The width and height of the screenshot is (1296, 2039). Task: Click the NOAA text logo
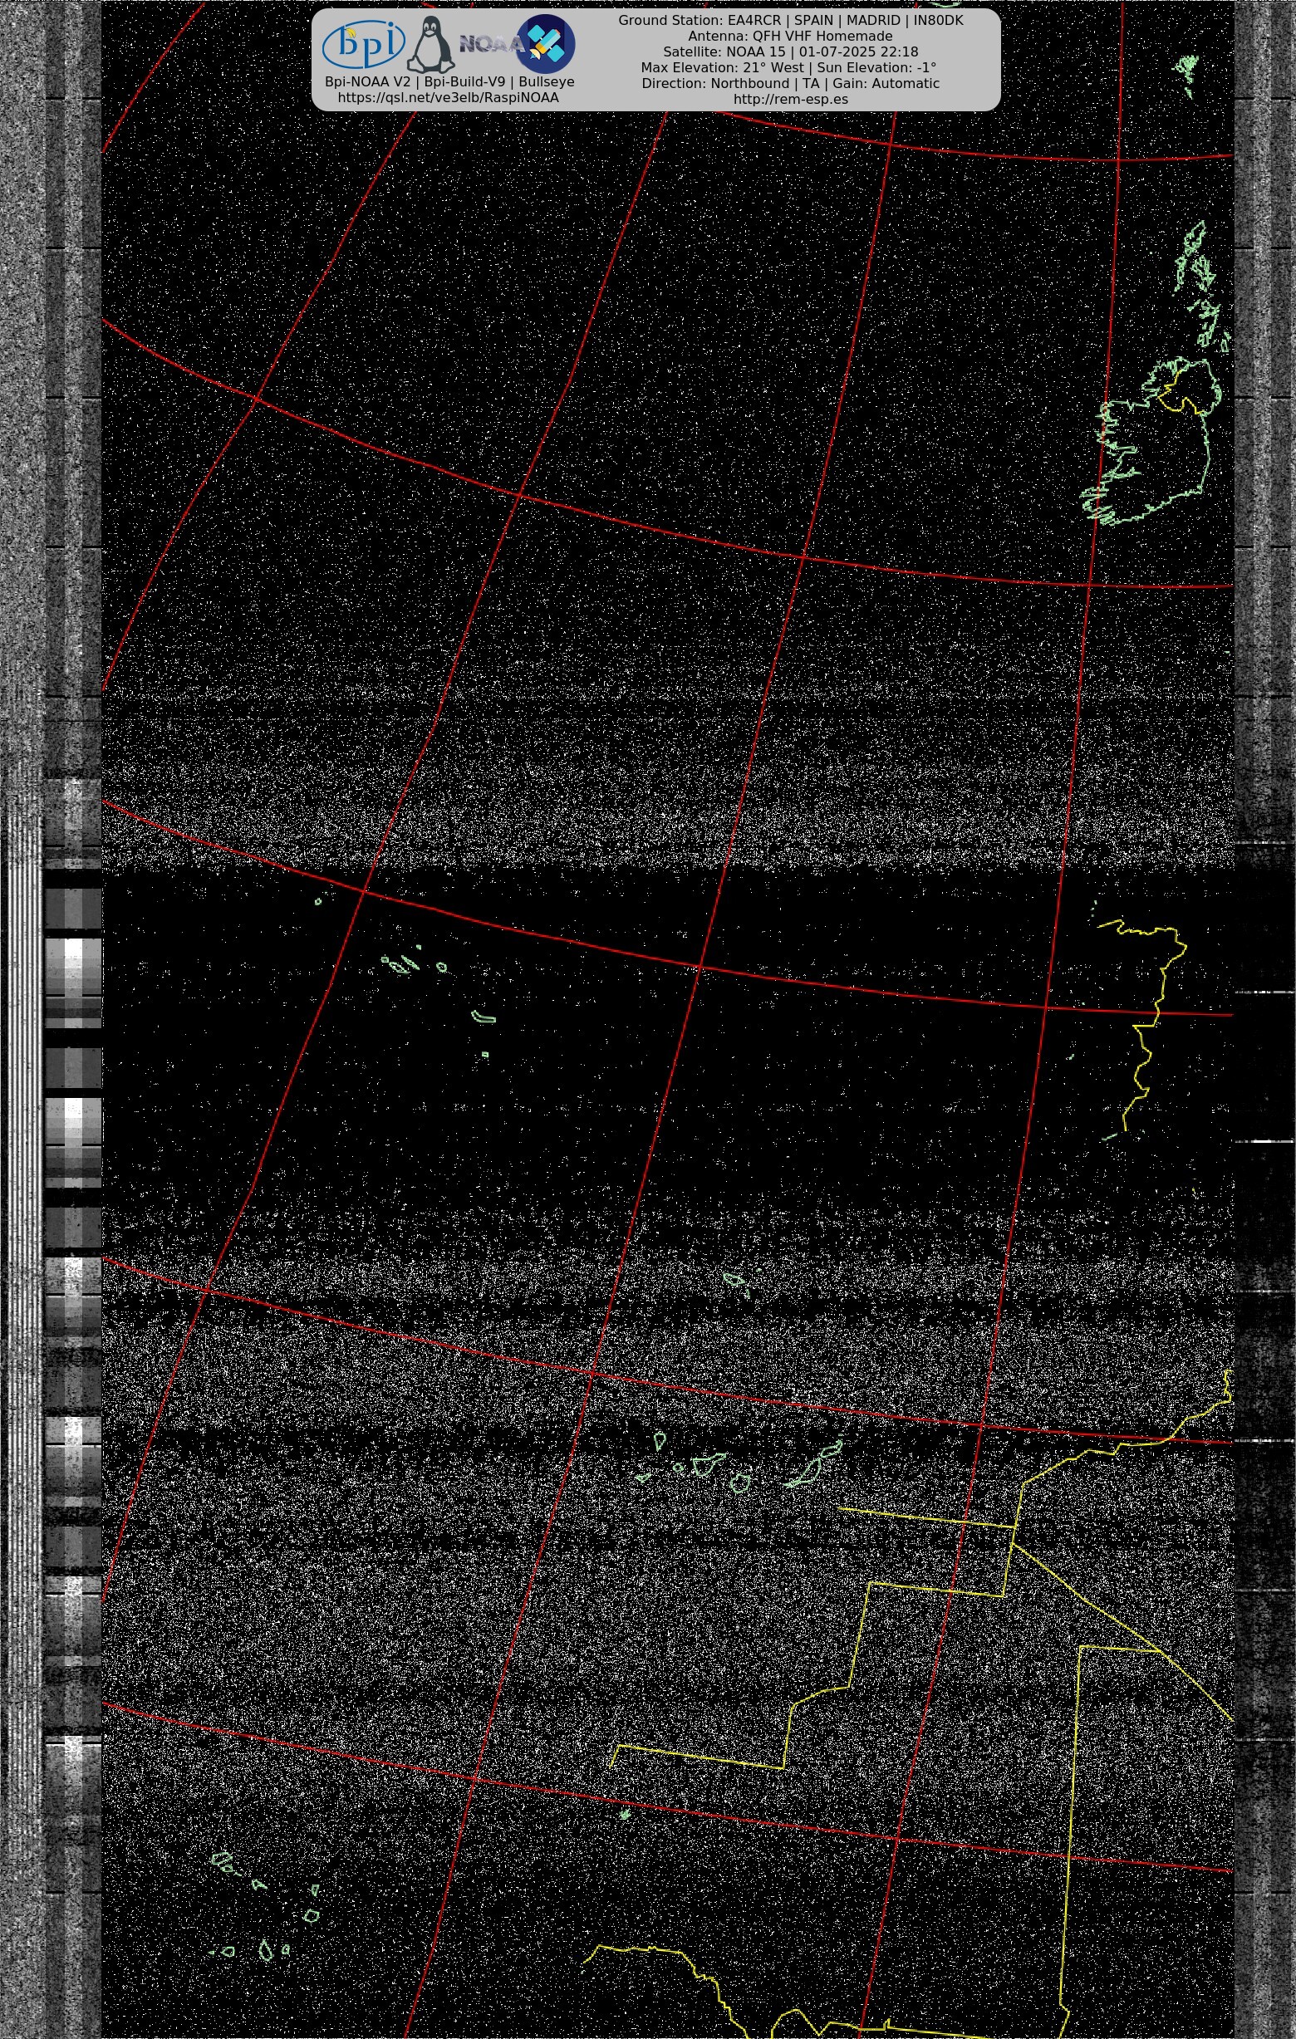tap(491, 44)
